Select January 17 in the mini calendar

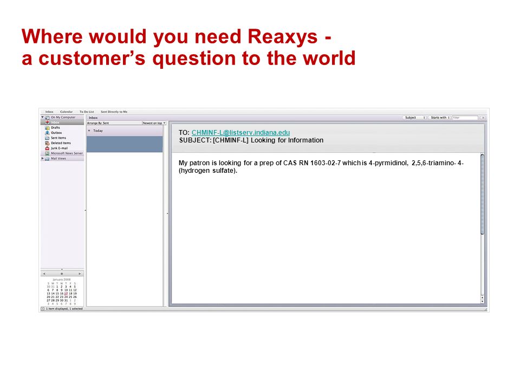(66, 294)
